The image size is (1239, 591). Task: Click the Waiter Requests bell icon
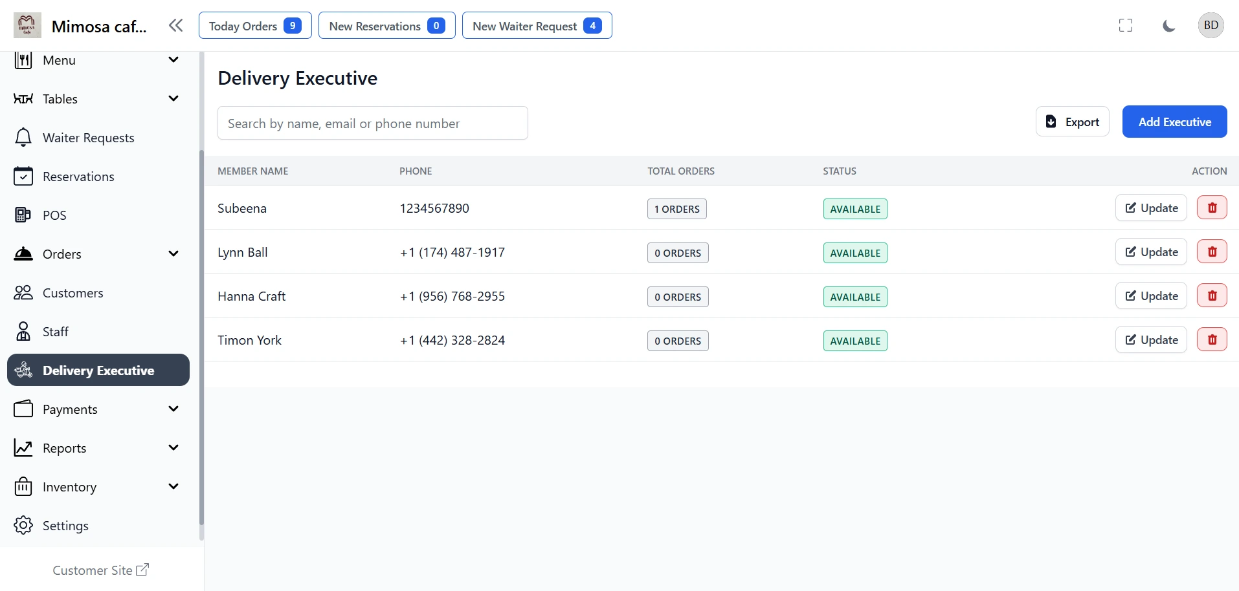pyautogui.click(x=23, y=138)
